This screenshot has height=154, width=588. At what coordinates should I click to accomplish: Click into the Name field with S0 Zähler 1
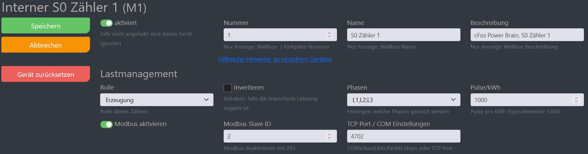[404, 35]
